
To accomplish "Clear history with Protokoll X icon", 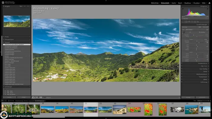I will click(30, 42).
